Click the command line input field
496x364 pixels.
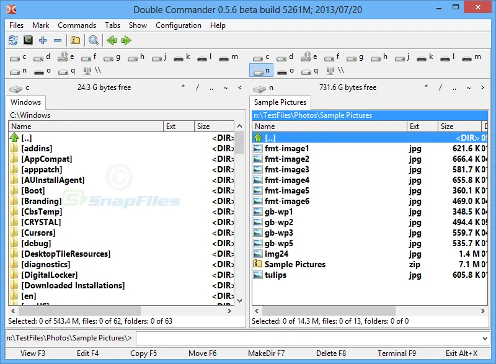coord(308,339)
